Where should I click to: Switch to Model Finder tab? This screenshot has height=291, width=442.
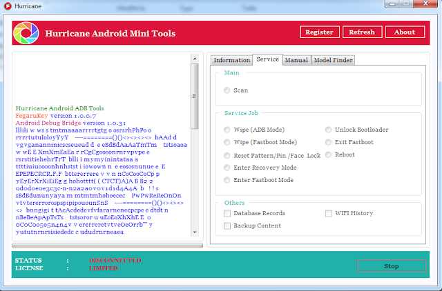pos(333,60)
